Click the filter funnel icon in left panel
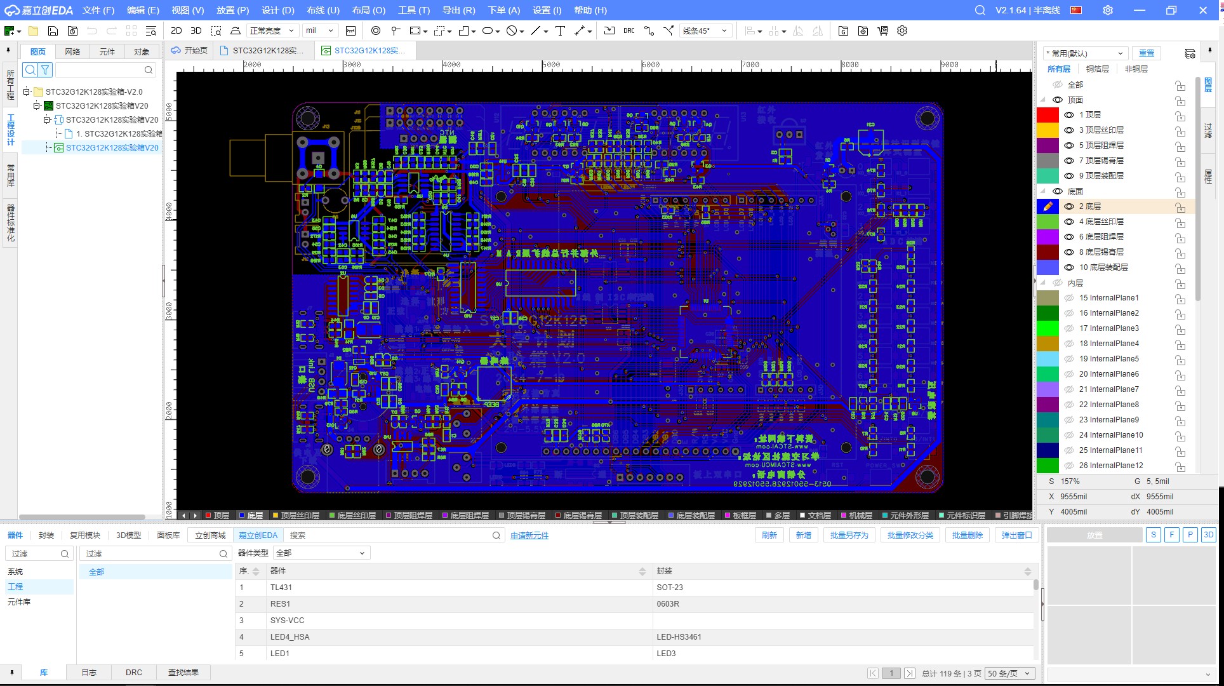This screenshot has width=1224, height=686. 45,70
